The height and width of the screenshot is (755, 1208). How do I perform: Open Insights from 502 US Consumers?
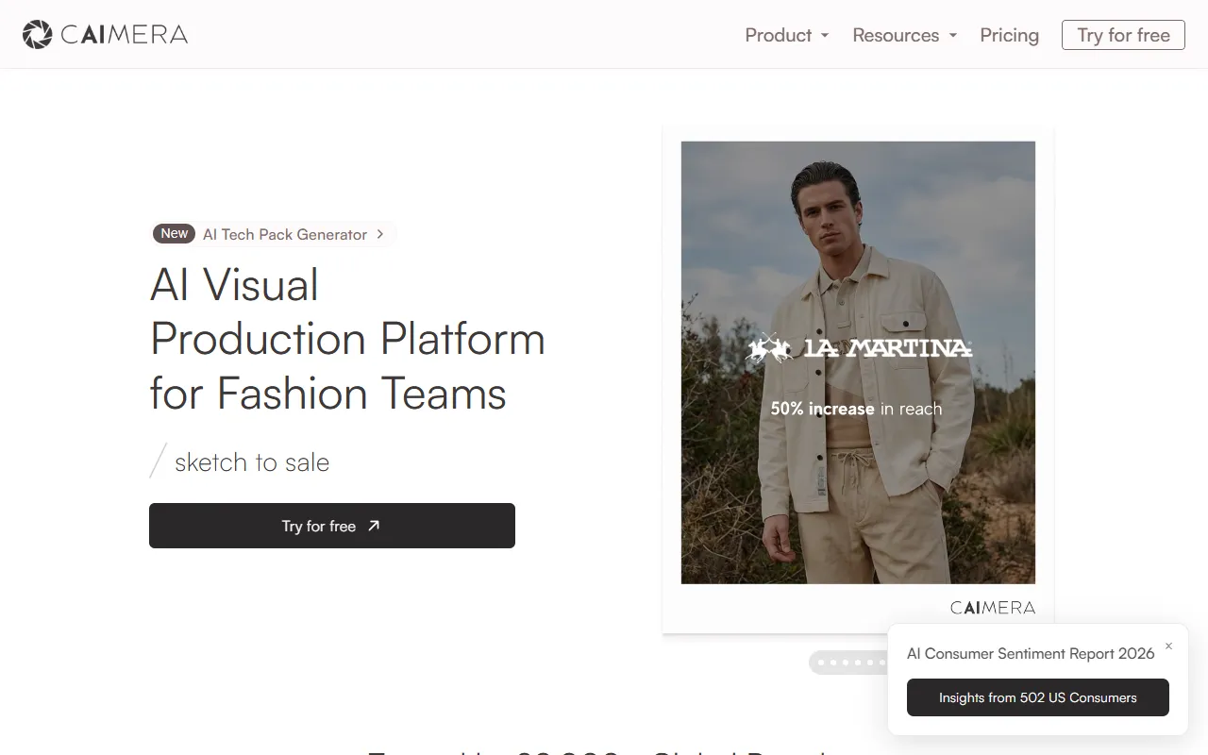tap(1038, 697)
